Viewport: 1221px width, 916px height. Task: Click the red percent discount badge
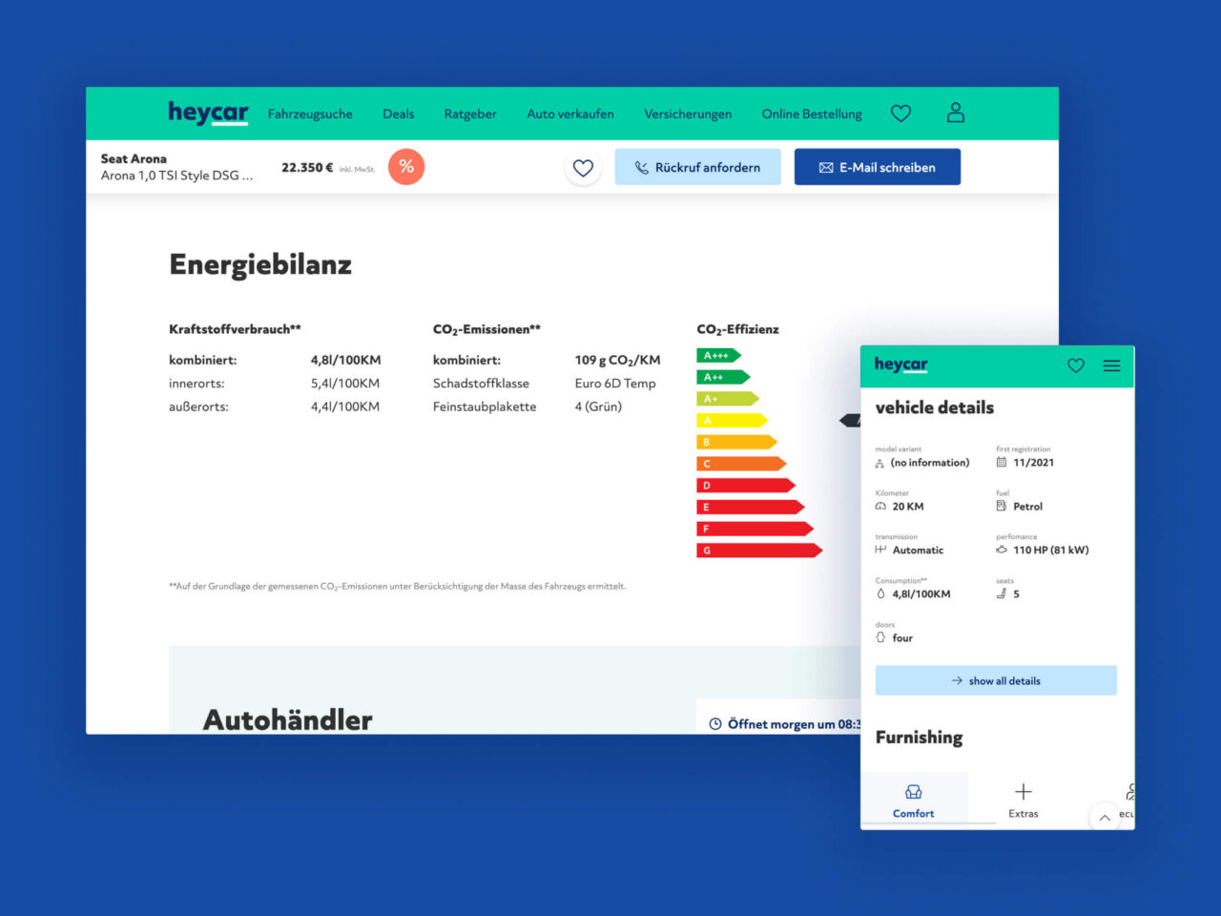tap(406, 167)
